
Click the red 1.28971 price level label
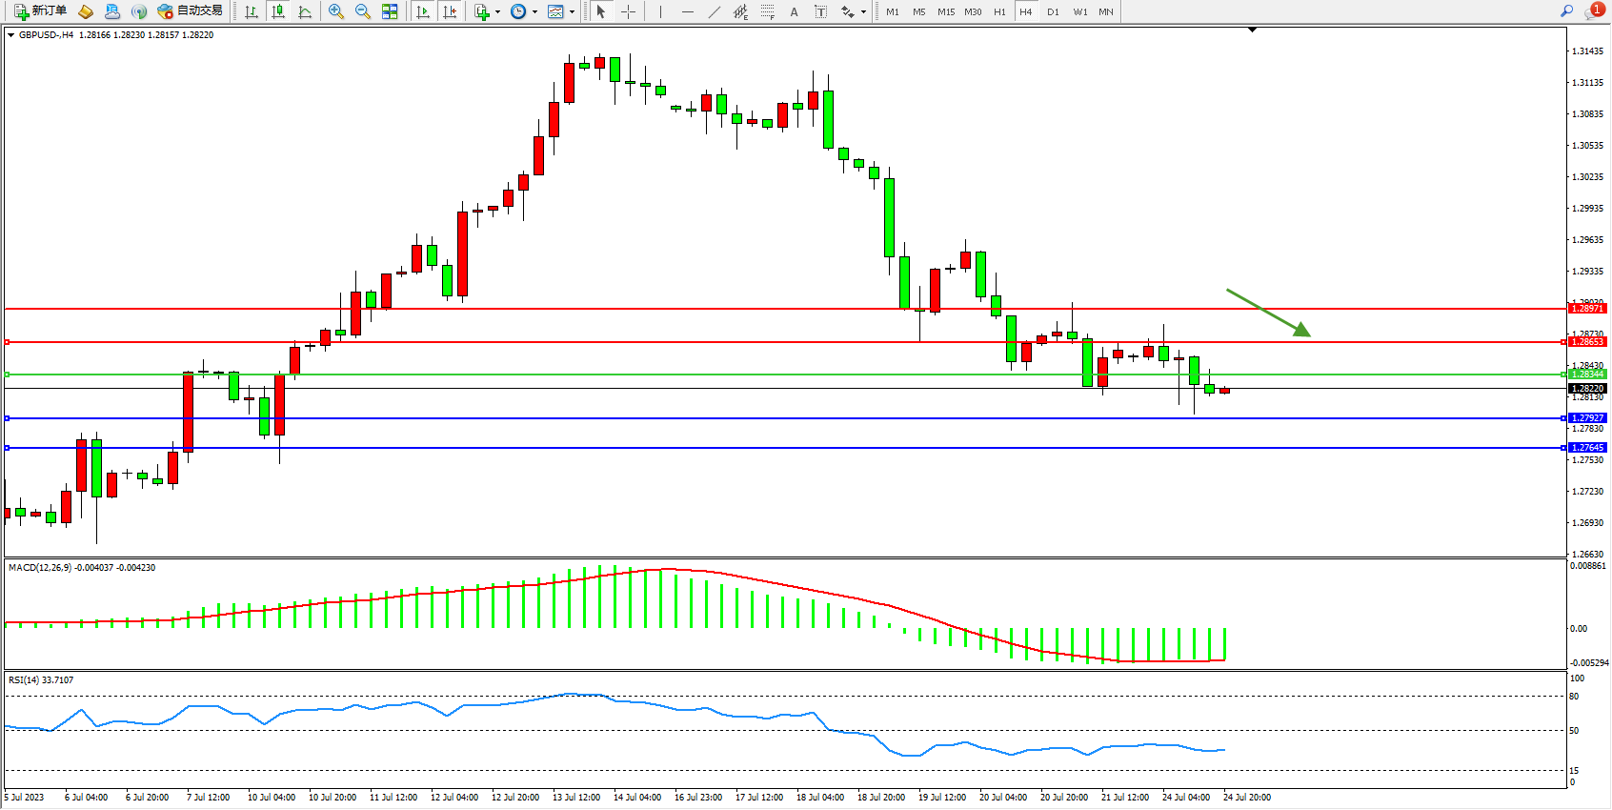click(1587, 309)
